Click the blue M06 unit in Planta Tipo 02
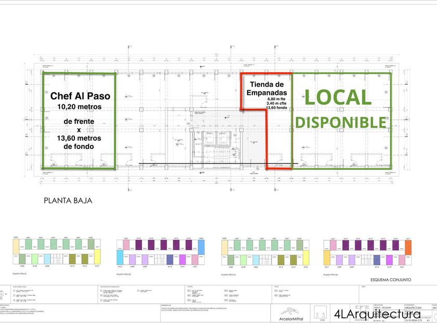 201,247
